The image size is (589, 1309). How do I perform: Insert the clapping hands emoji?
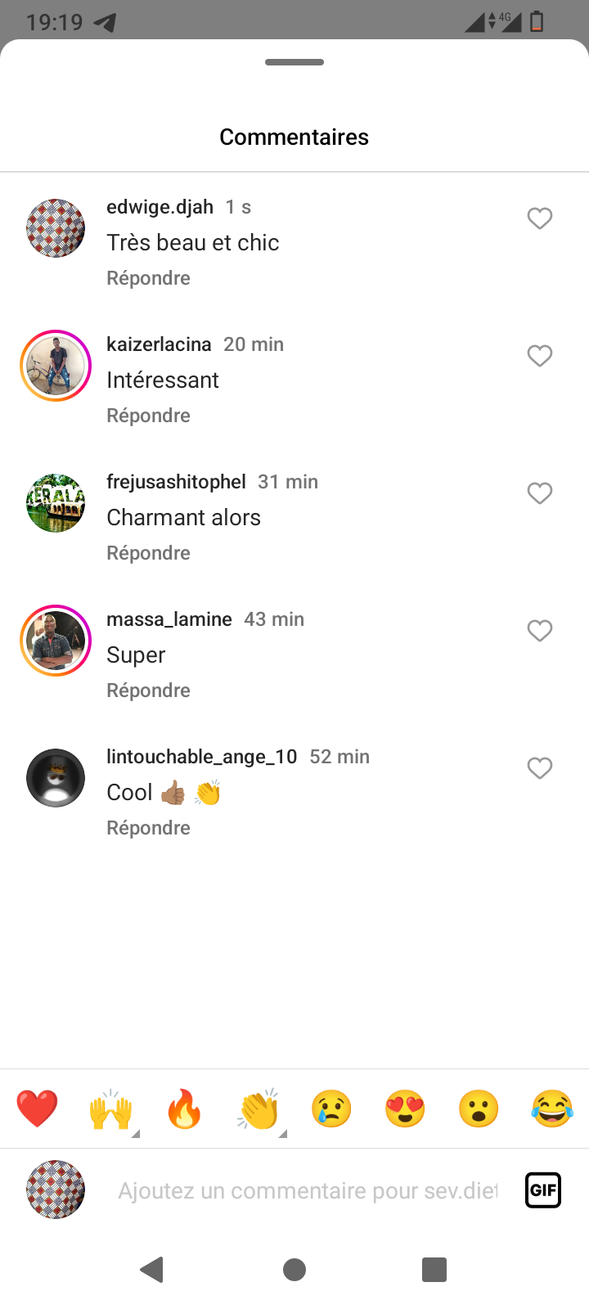[259, 1109]
